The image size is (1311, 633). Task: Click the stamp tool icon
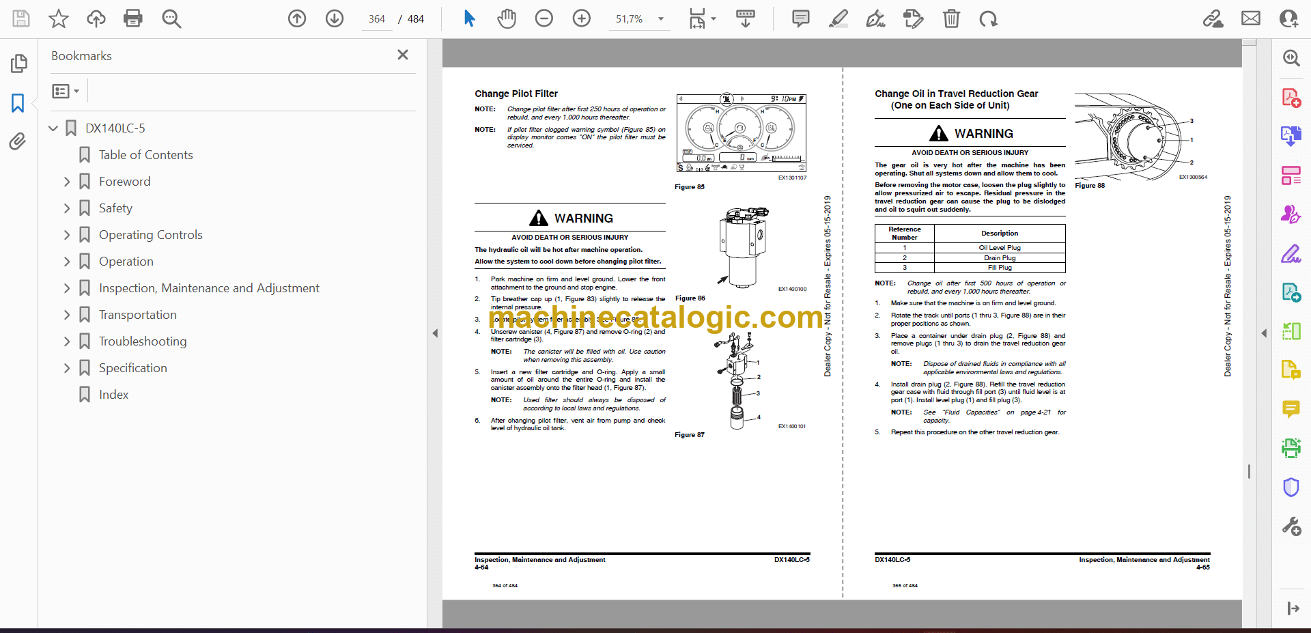point(913,18)
